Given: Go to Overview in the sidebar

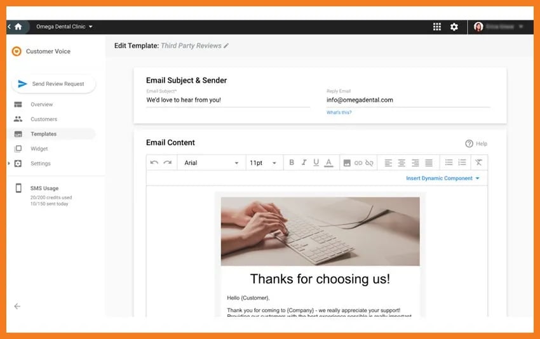Looking at the screenshot, I should [x=42, y=104].
